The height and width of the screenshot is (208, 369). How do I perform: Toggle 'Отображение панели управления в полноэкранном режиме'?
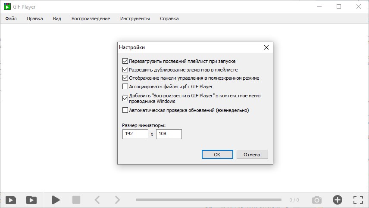click(125, 78)
